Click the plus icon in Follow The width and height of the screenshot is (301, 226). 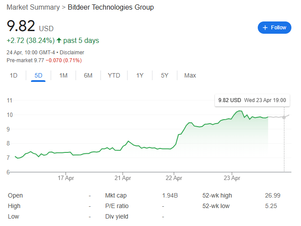coord(265,28)
